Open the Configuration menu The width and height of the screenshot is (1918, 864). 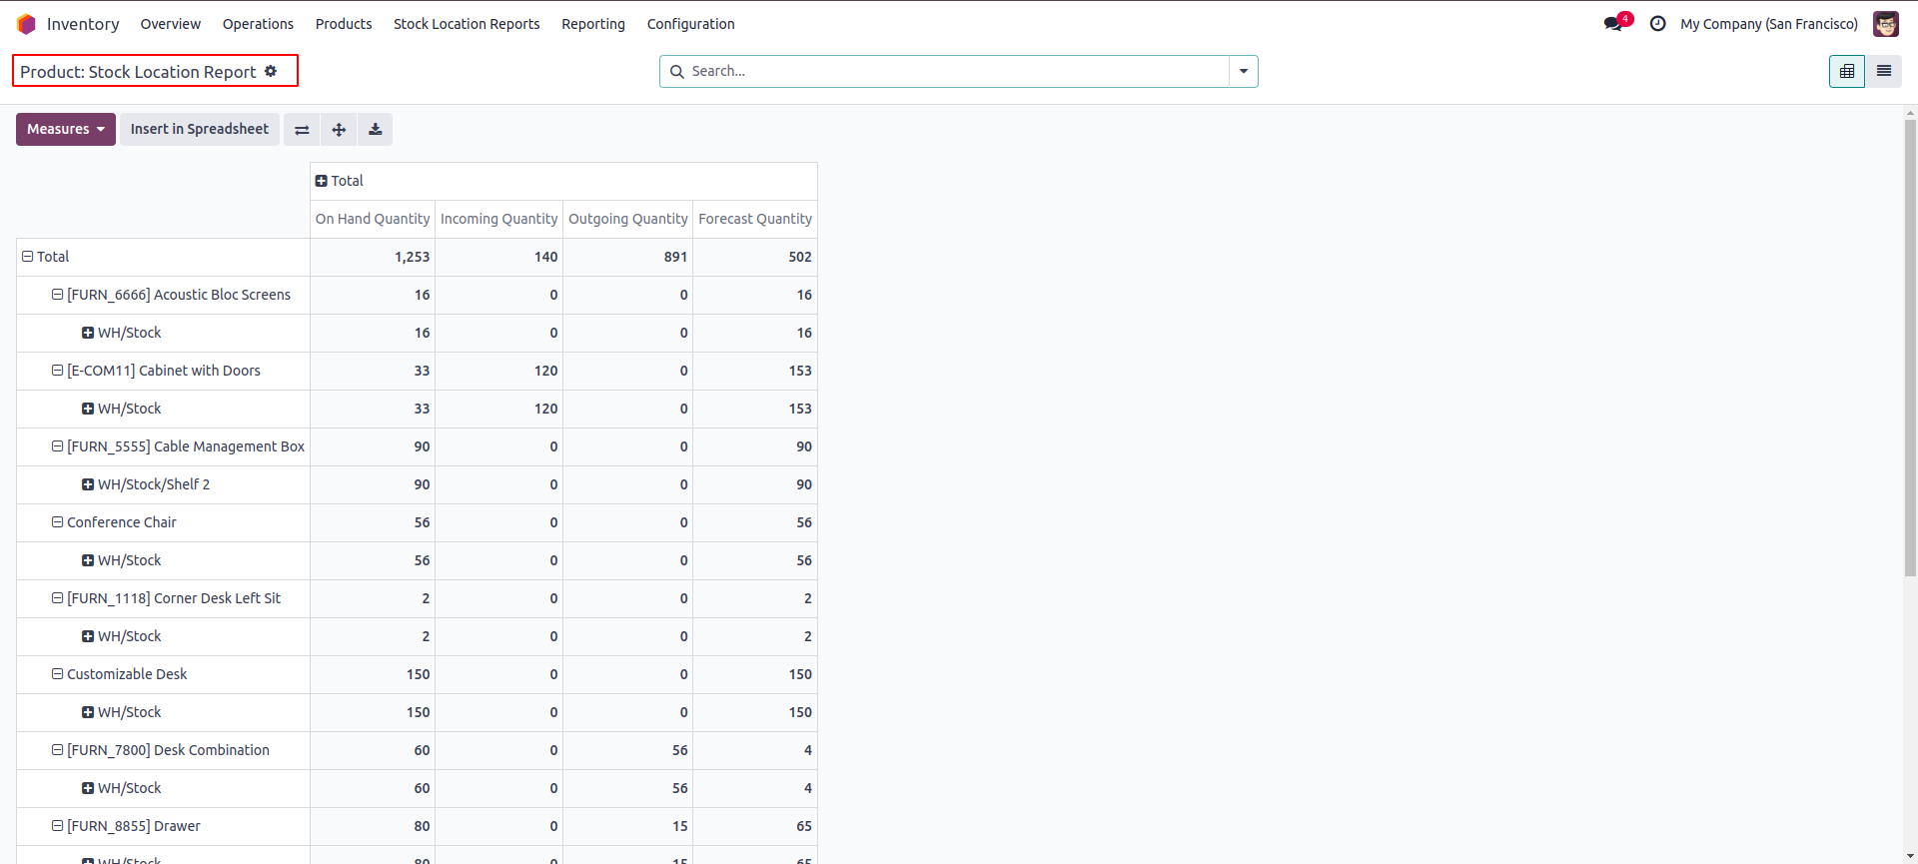click(690, 24)
